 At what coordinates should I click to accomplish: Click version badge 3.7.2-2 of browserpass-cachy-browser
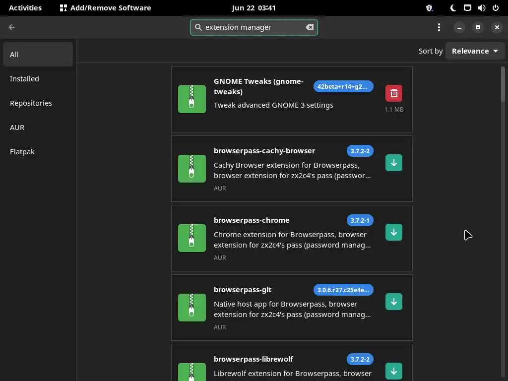(x=360, y=151)
